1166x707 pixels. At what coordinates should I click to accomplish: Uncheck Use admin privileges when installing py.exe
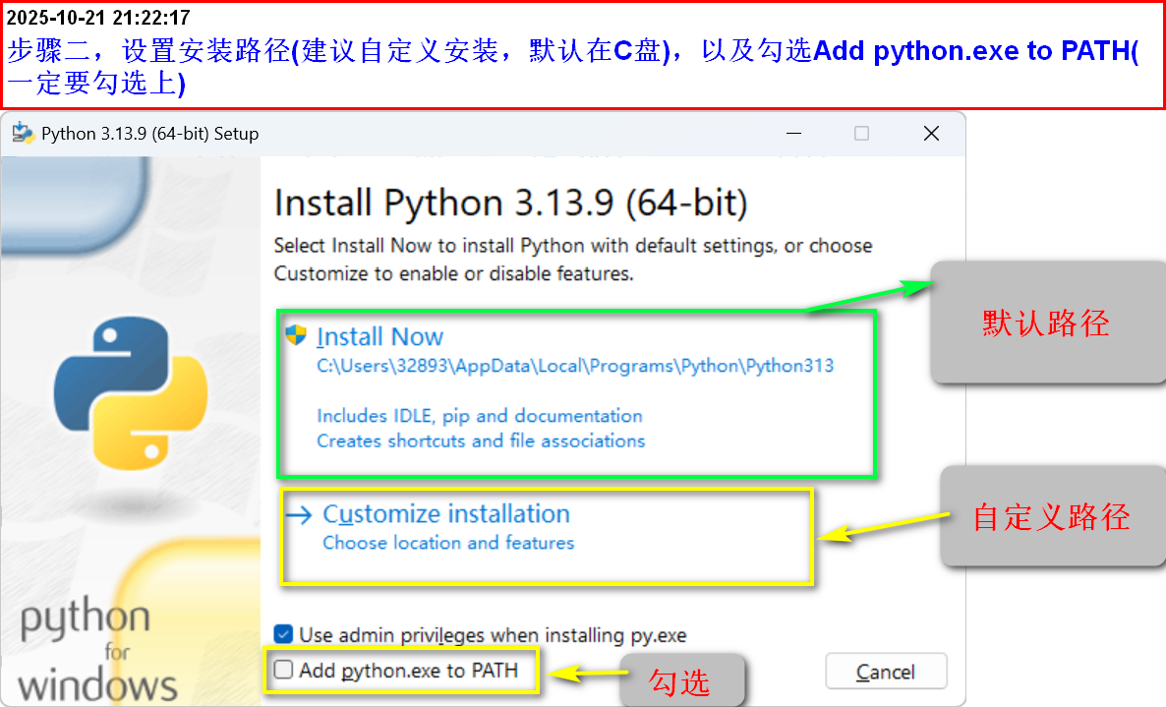[283, 634]
